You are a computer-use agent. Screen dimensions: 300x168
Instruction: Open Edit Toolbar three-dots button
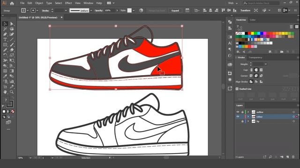click(x=8, y=129)
